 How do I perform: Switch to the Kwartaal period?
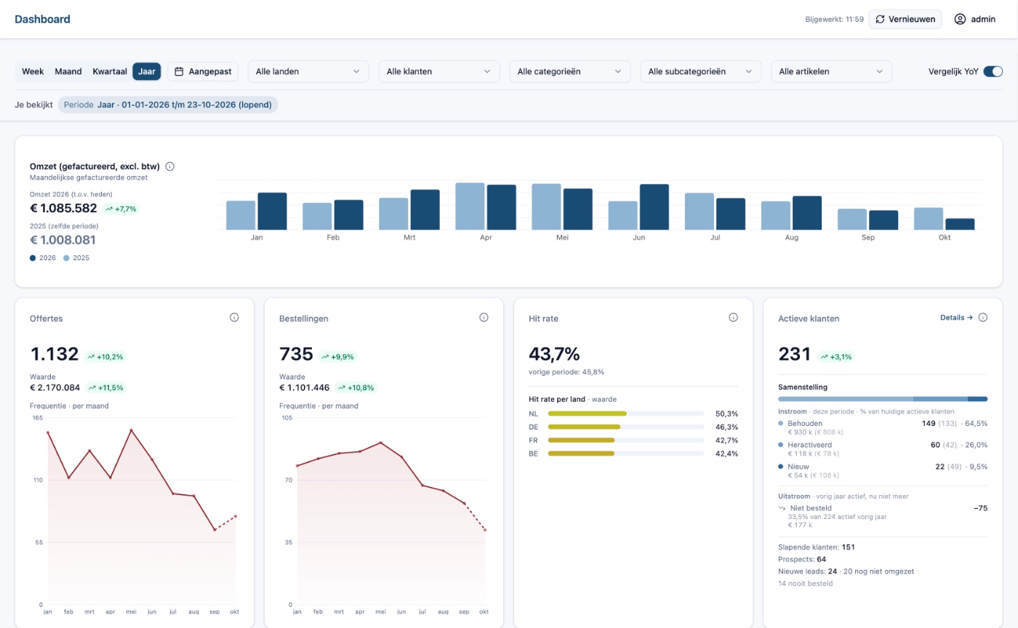[x=110, y=71]
